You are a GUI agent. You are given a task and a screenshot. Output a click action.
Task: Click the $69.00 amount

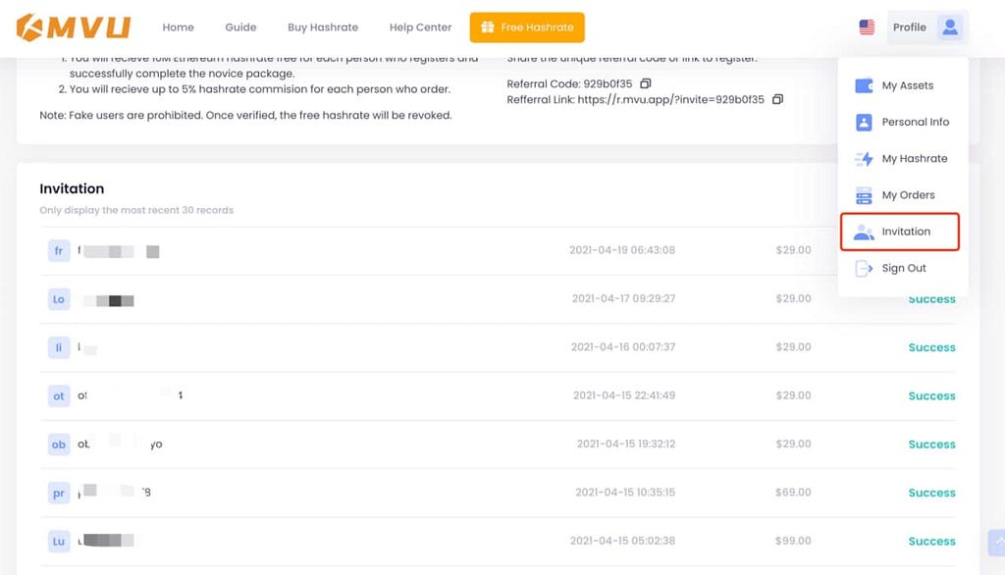tap(793, 493)
